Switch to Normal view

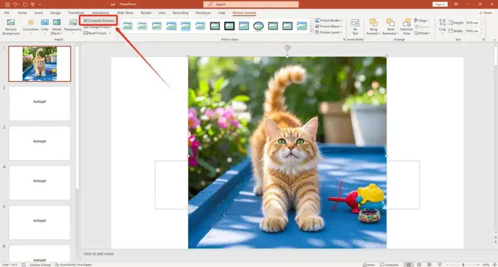point(409,265)
